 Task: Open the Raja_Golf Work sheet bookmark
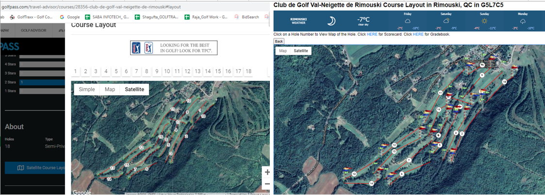tap(206, 16)
